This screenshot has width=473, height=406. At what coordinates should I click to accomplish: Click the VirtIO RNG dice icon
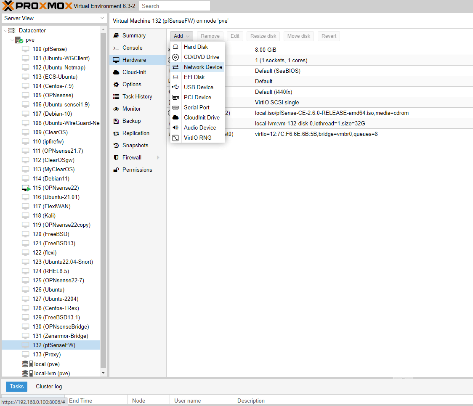(175, 138)
